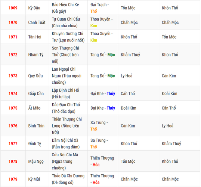Click the year 1969 cell
Viewport: 201px width, 187px height.
pyautogui.click(x=13, y=8)
